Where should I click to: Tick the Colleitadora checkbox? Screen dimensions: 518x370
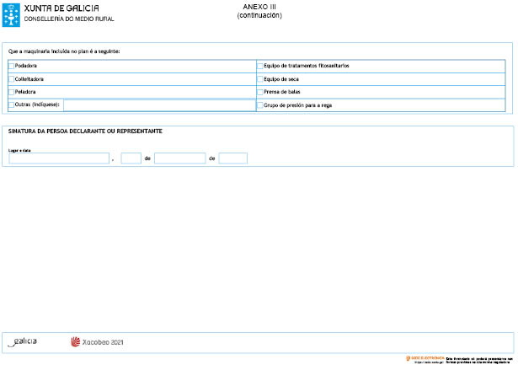[12, 78]
